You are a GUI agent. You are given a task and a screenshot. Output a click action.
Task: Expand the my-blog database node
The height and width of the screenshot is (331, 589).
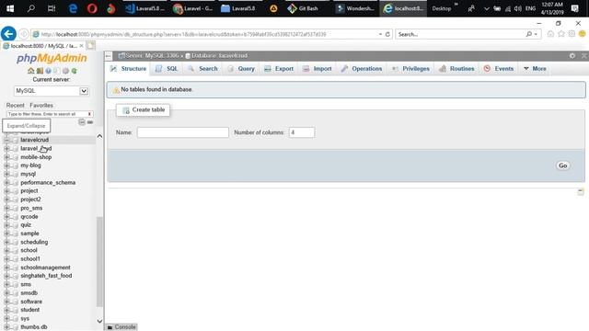click(6, 165)
